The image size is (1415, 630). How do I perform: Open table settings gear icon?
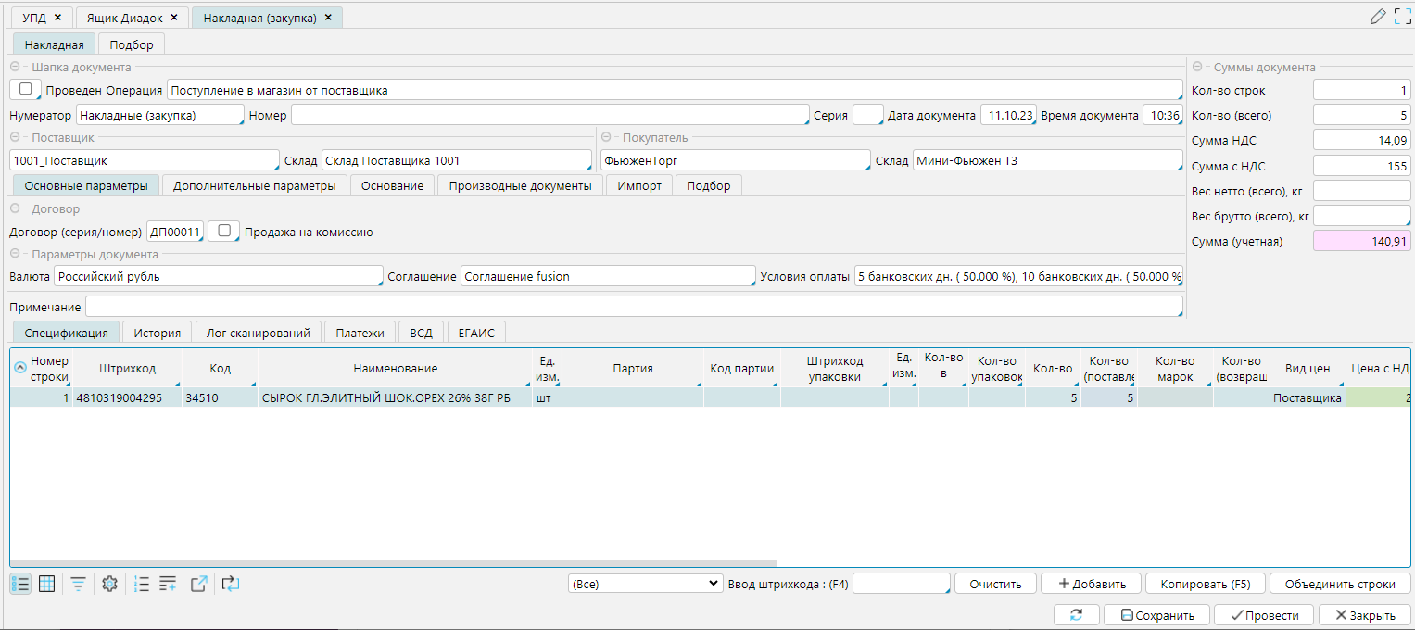pyautogui.click(x=110, y=584)
